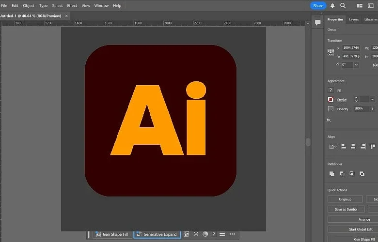Open the Effect menu

(x=72, y=5)
